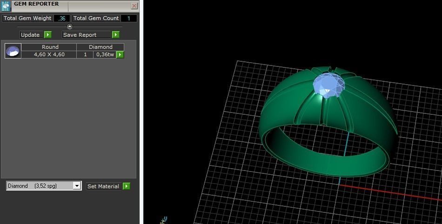Screen dimensions: 442x224
Task: Click the Update button label
Action: pyautogui.click(x=32, y=34)
